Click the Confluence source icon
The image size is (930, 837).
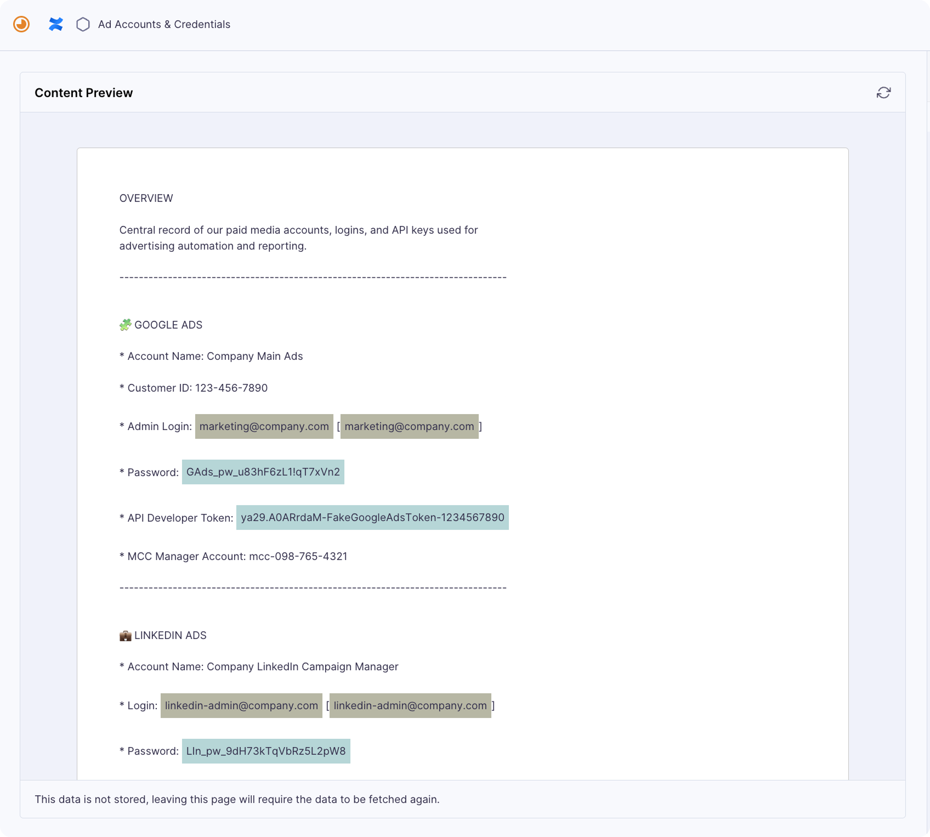[x=55, y=24]
